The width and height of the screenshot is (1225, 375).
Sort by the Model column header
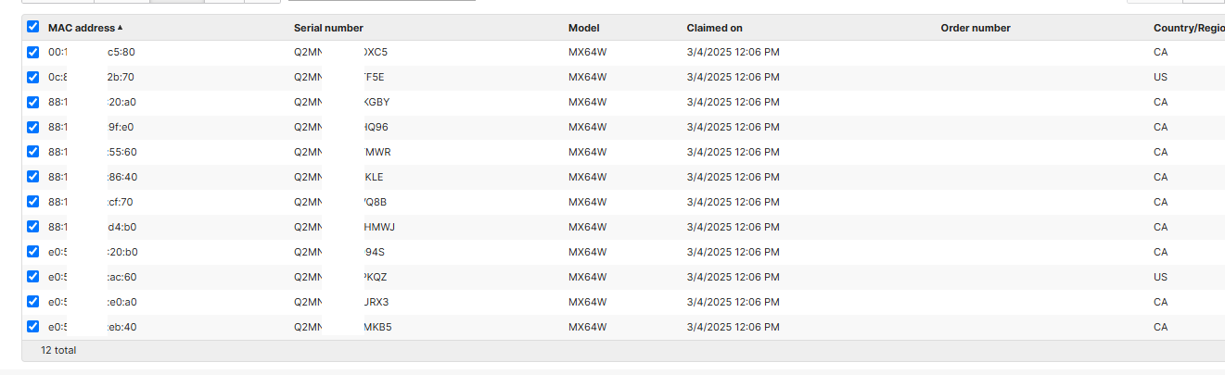(x=583, y=28)
